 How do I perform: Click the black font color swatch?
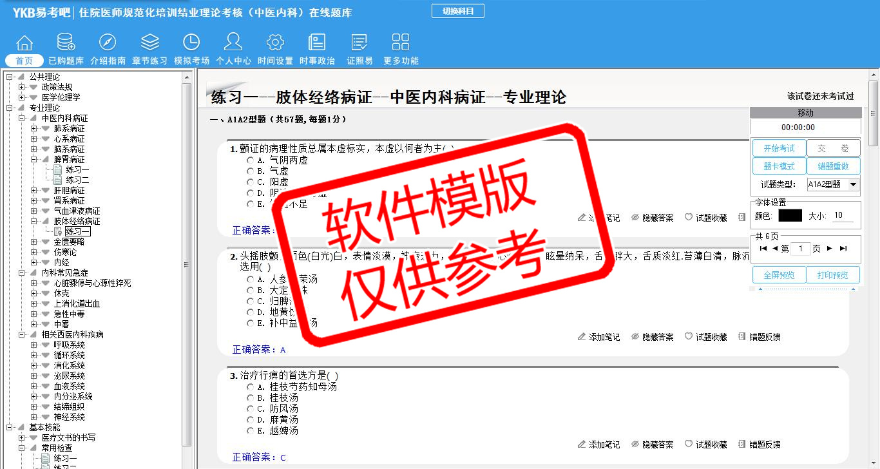pos(790,216)
